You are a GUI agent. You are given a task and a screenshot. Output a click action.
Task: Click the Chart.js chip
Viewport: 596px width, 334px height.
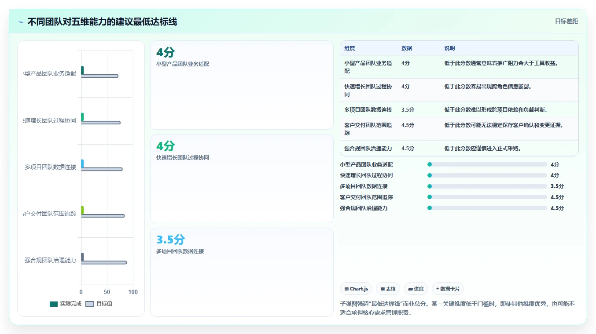click(x=356, y=289)
